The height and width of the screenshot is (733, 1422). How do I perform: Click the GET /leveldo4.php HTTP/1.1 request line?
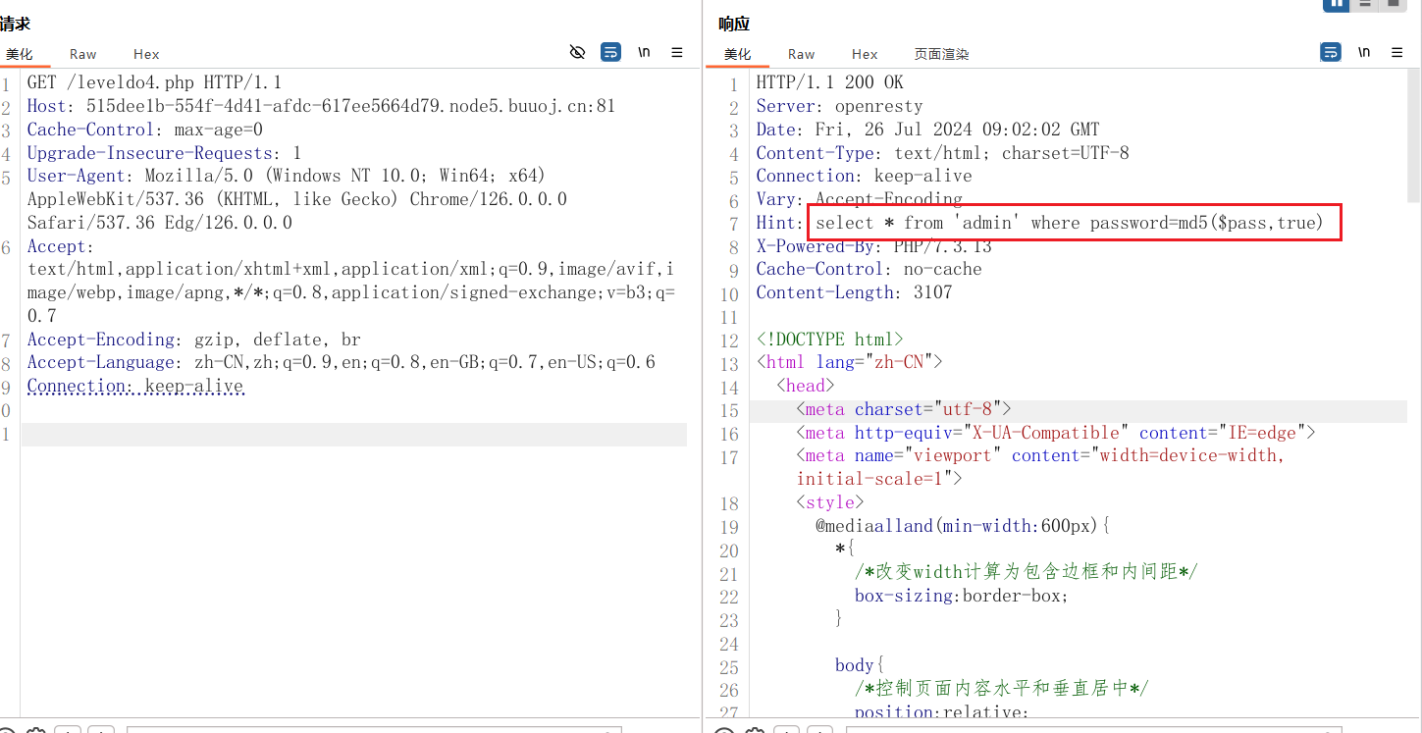[154, 82]
